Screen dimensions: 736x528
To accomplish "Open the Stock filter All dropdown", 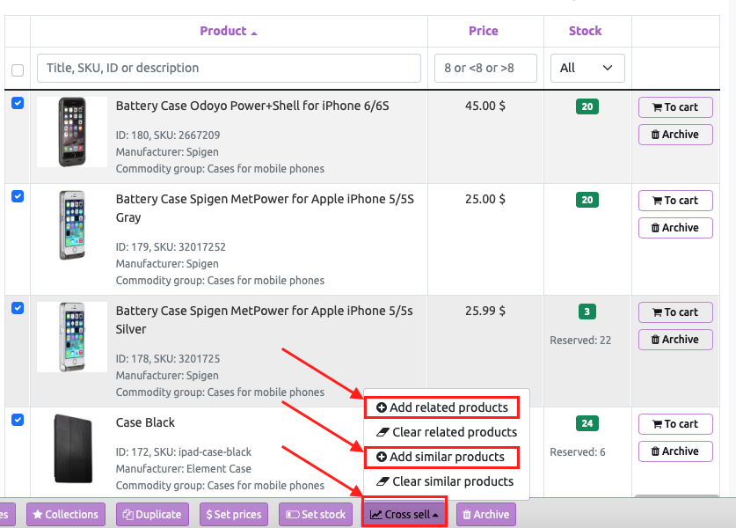I will [587, 68].
